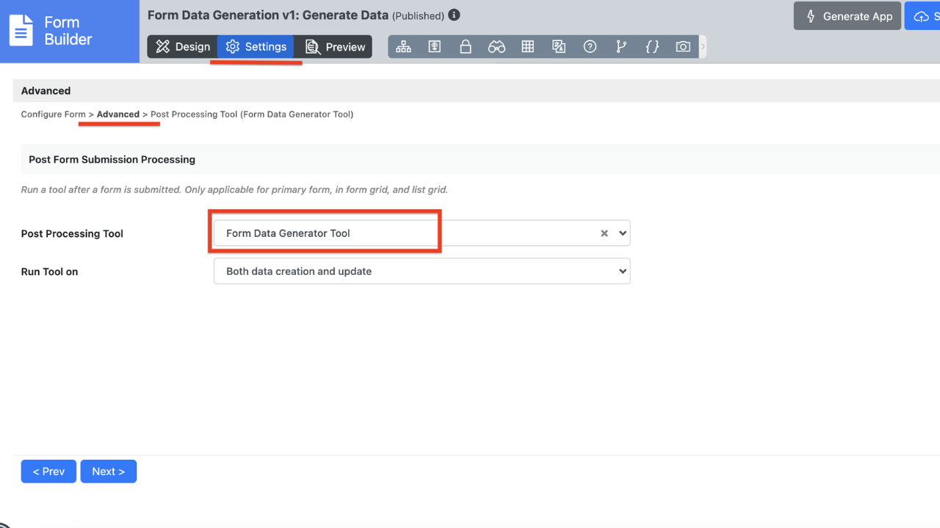This screenshot has width=940, height=528.
Task: Click the translation language icon in toolbar
Action: [x=559, y=47]
